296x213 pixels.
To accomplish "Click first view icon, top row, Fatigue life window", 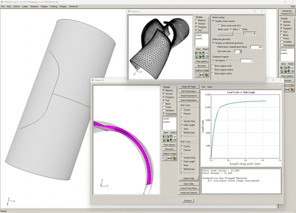I will click(x=164, y=137).
